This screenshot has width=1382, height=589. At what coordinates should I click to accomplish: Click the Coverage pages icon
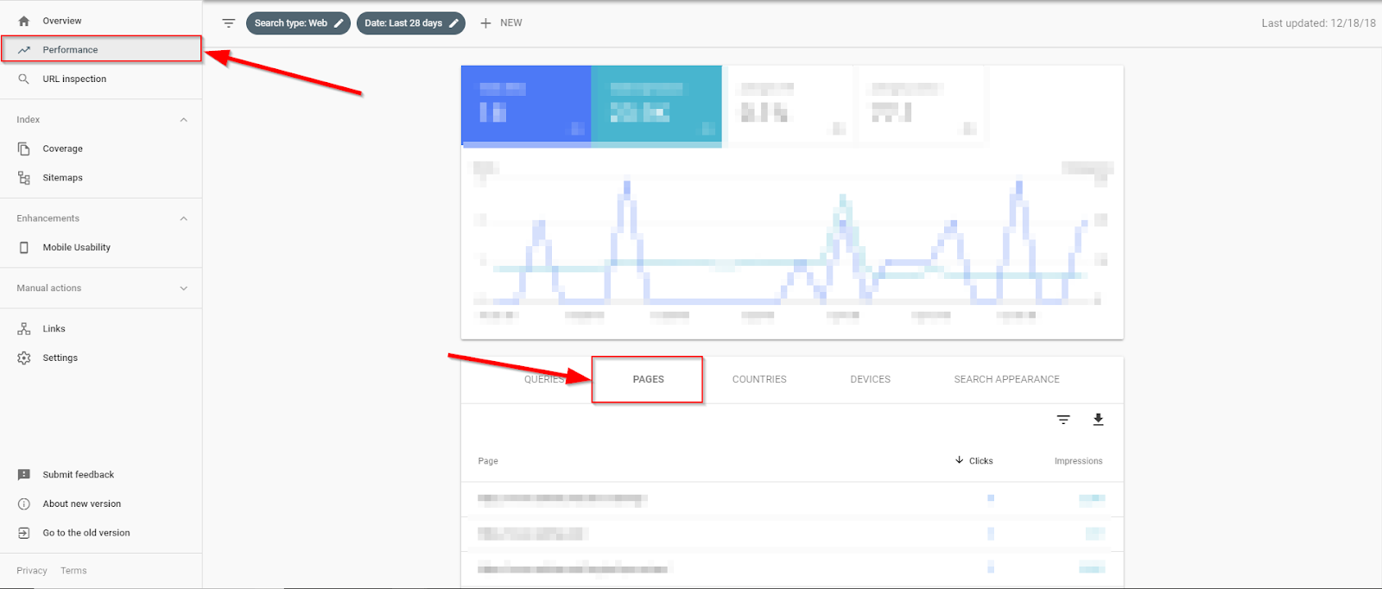point(24,149)
